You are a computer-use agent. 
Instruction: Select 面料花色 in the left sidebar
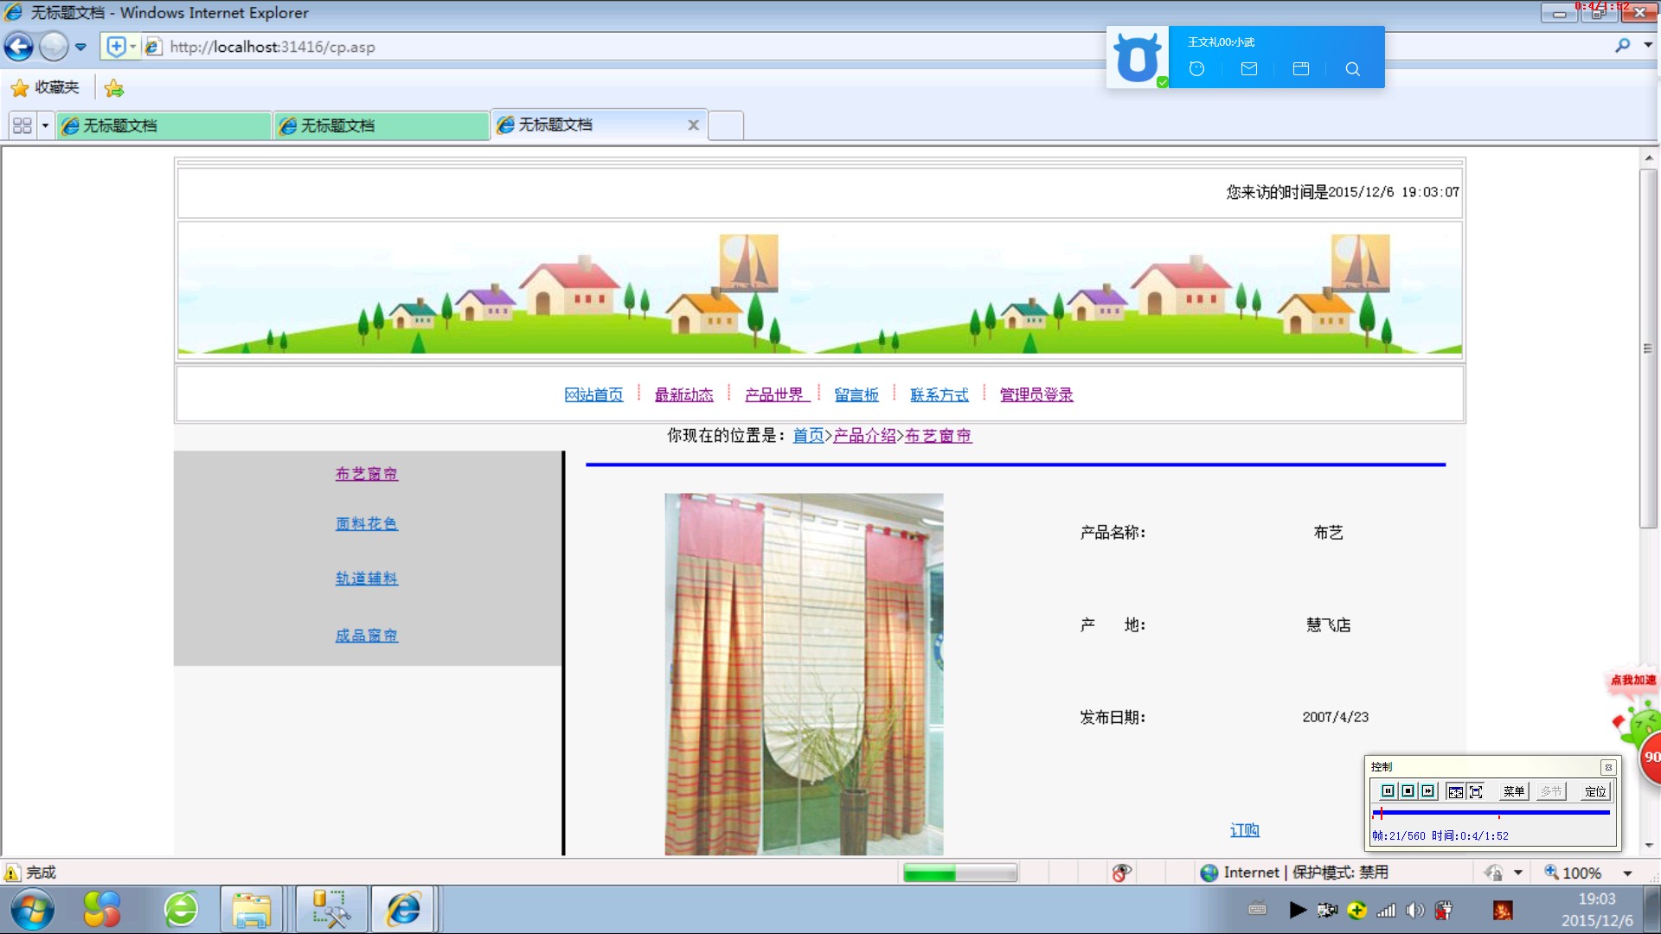point(367,524)
